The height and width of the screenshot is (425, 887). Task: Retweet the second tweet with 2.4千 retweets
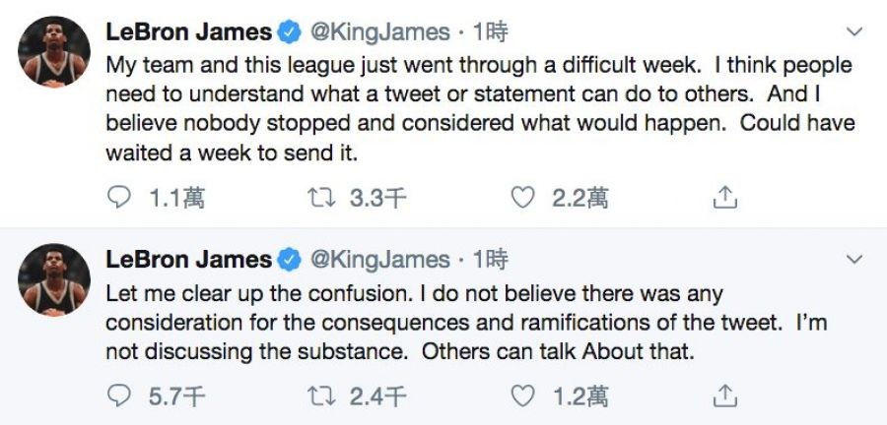[323, 395]
